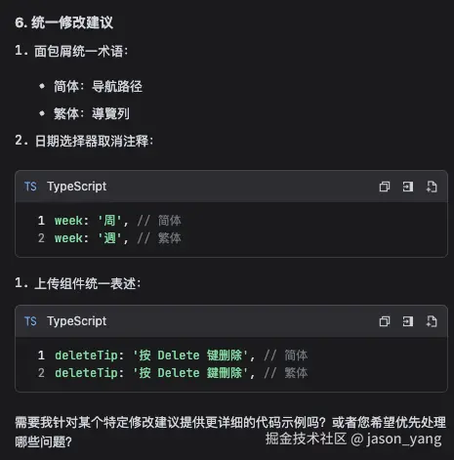Click the second deleteTip line with 鍵刪除
This screenshot has width=454, height=460.
click(181, 373)
